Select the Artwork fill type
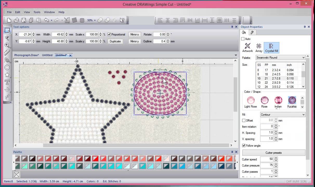This screenshot has height=187, width=315. click(x=247, y=48)
